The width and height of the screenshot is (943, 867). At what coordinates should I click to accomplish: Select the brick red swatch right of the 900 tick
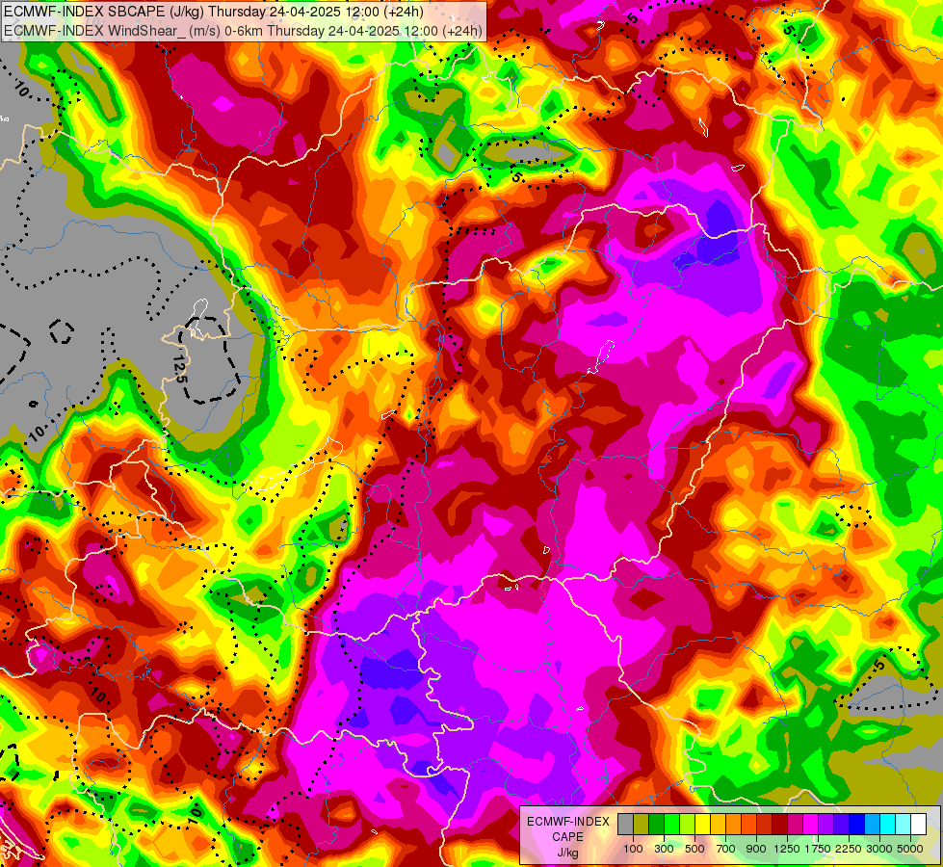(765, 824)
